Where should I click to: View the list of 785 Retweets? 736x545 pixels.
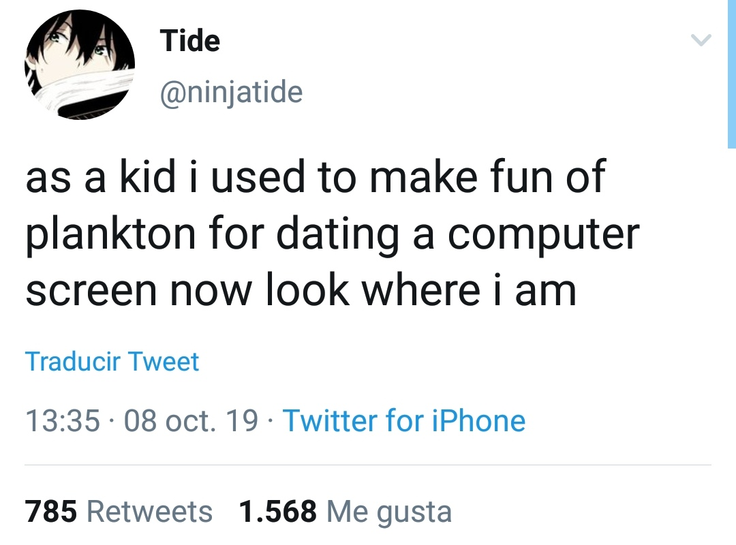(x=119, y=511)
